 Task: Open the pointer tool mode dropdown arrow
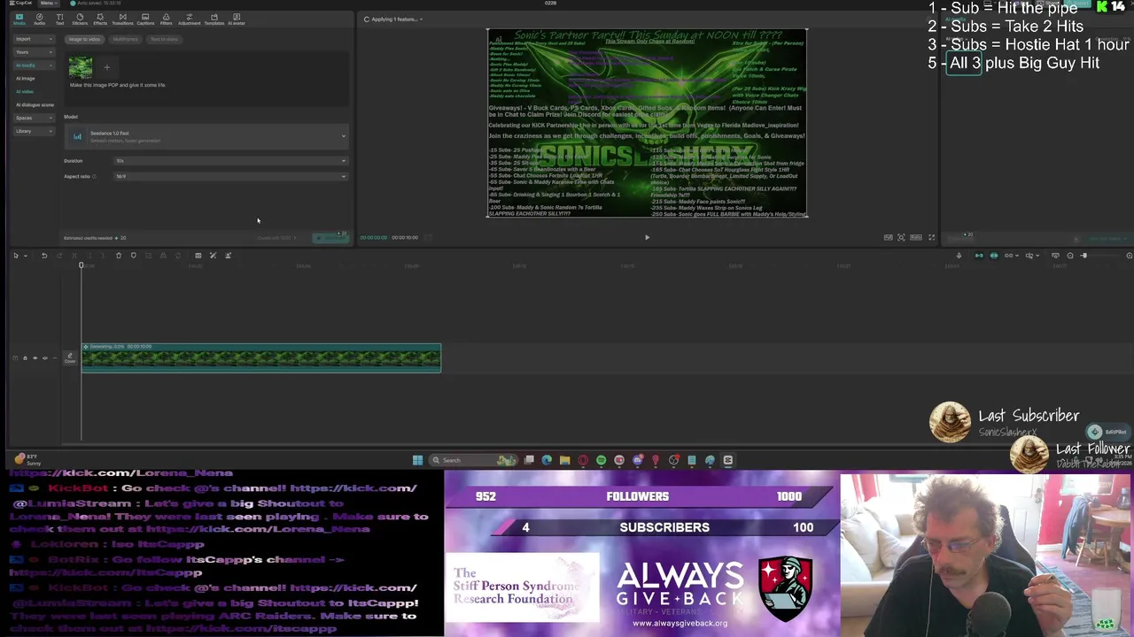tap(24, 256)
